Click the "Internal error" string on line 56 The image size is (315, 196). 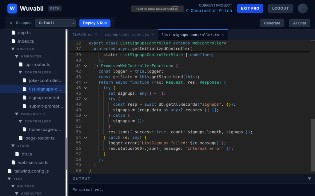point(204,149)
